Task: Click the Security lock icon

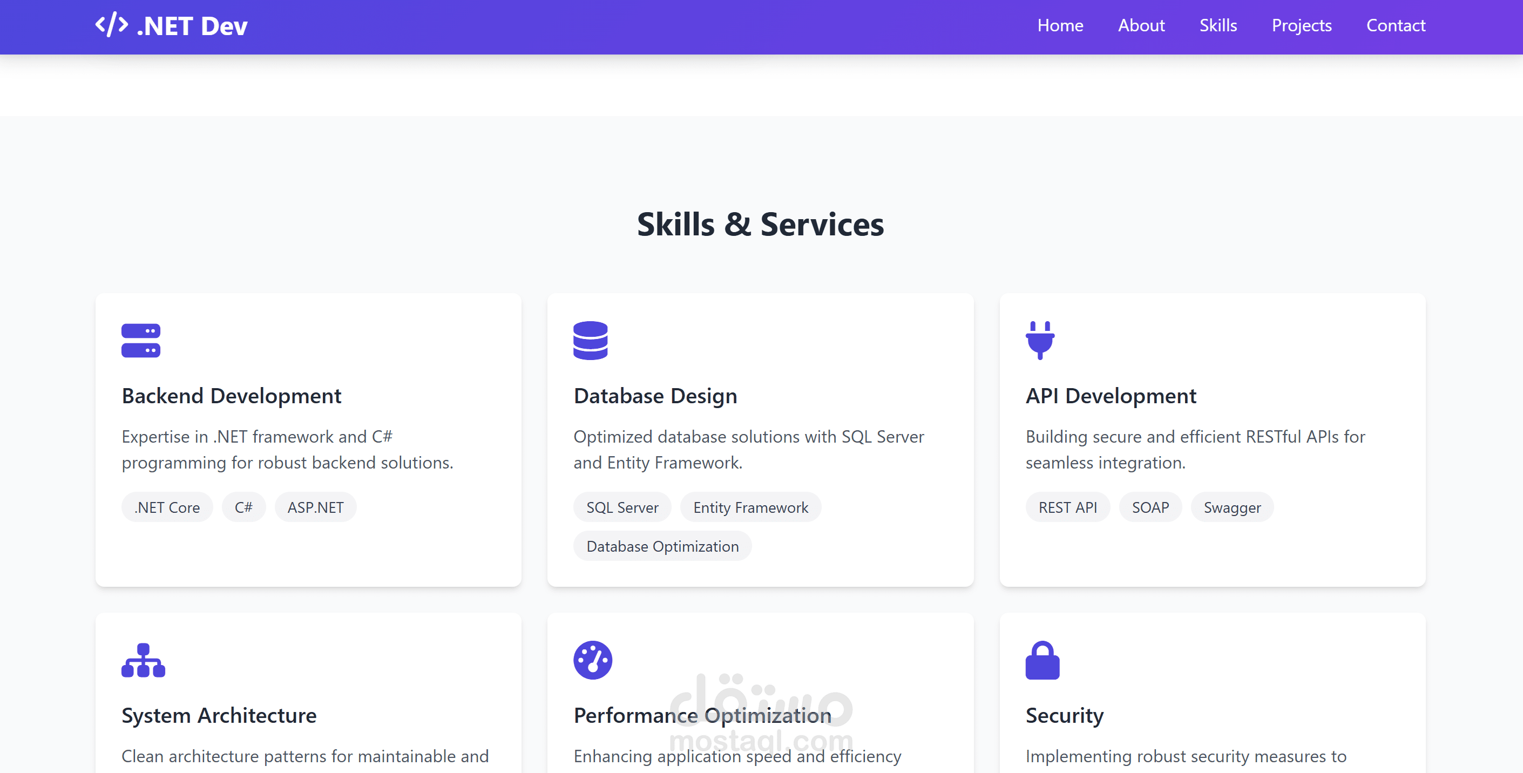Action: pyautogui.click(x=1043, y=660)
